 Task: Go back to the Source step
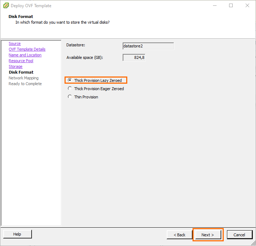tap(15, 43)
